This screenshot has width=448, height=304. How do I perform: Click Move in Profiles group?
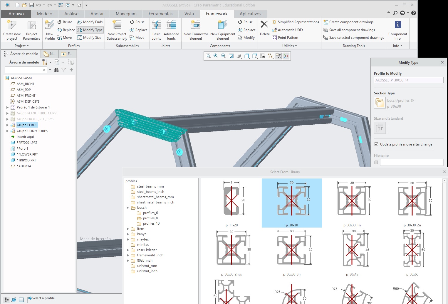coord(64,38)
